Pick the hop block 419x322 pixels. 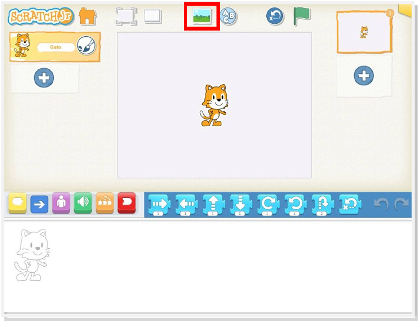coord(323,205)
